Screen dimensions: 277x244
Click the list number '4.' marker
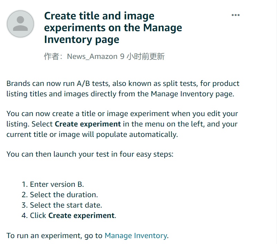(25, 216)
